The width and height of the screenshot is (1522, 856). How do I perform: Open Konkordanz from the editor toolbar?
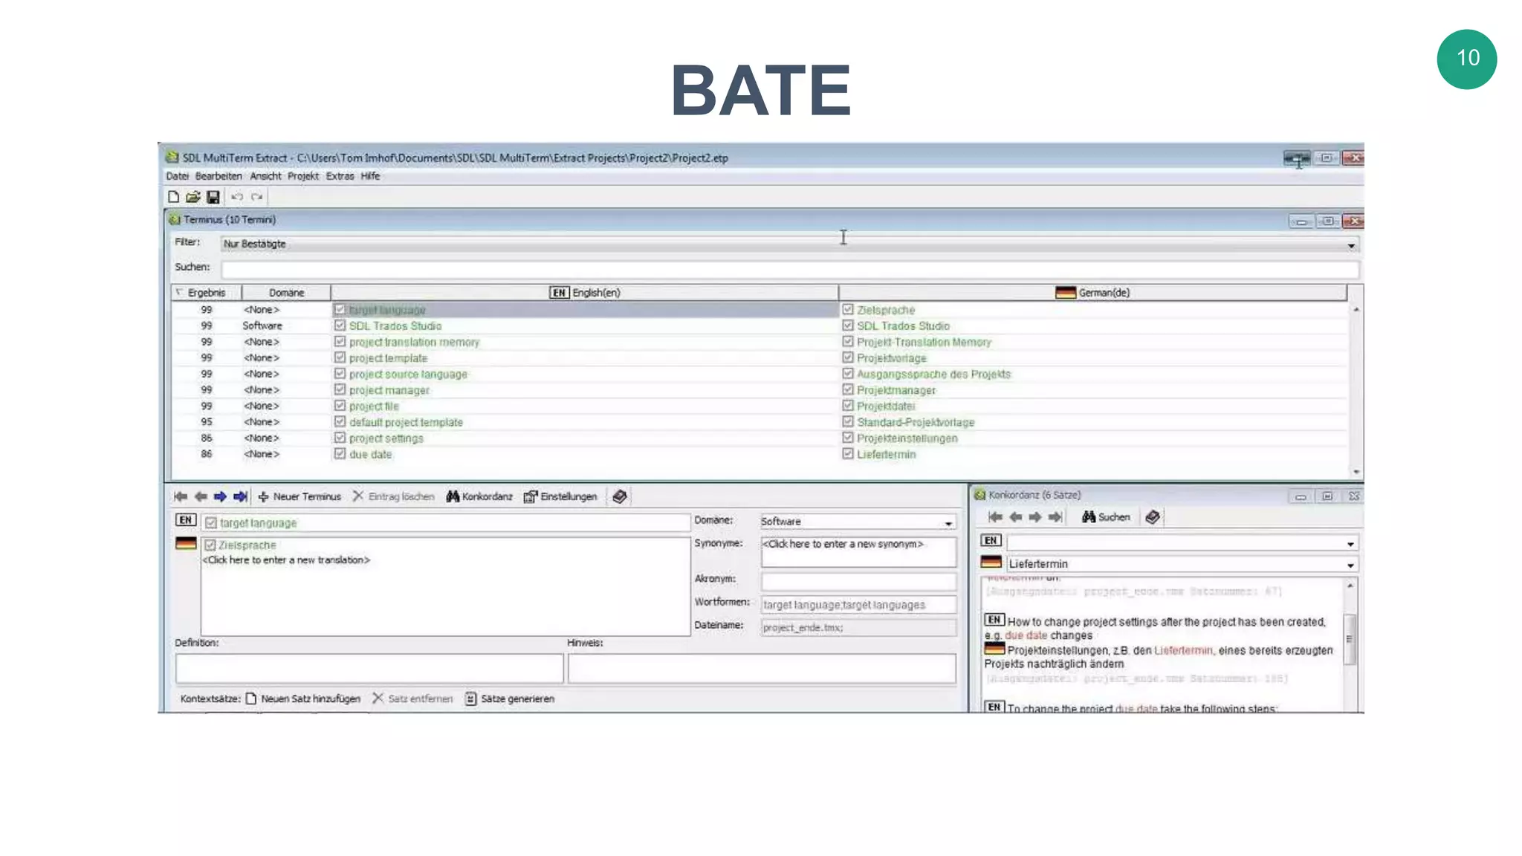[479, 496]
